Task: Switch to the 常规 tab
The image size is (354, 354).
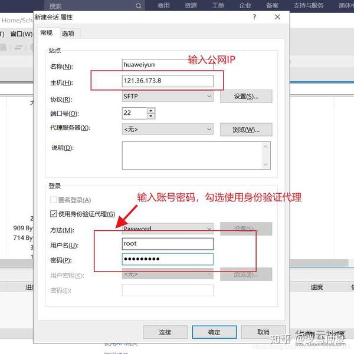Action: tap(47, 33)
